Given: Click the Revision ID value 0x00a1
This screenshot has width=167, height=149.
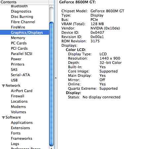Looking at the screenshot, I should (97, 37).
